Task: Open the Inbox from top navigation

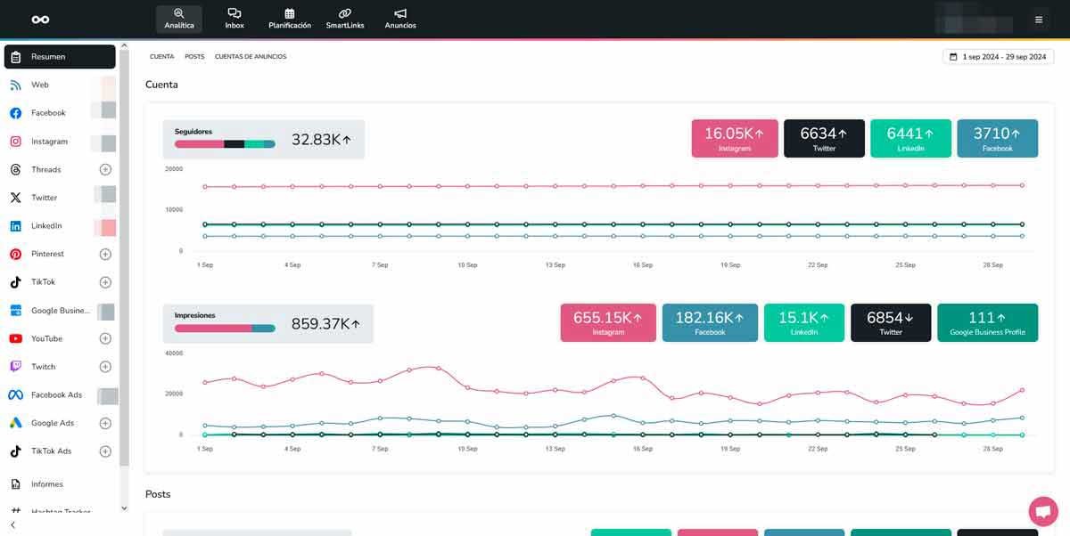Action: point(235,19)
